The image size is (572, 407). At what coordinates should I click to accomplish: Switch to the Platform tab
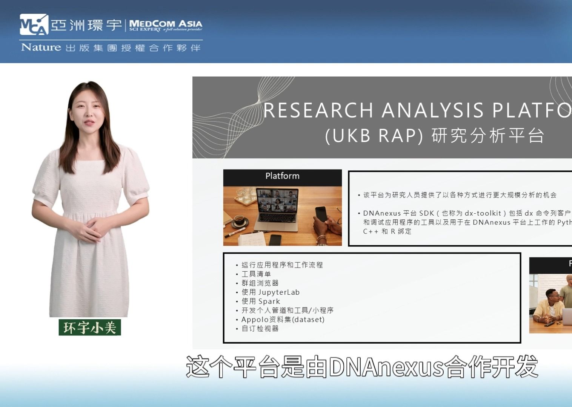[x=282, y=175]
